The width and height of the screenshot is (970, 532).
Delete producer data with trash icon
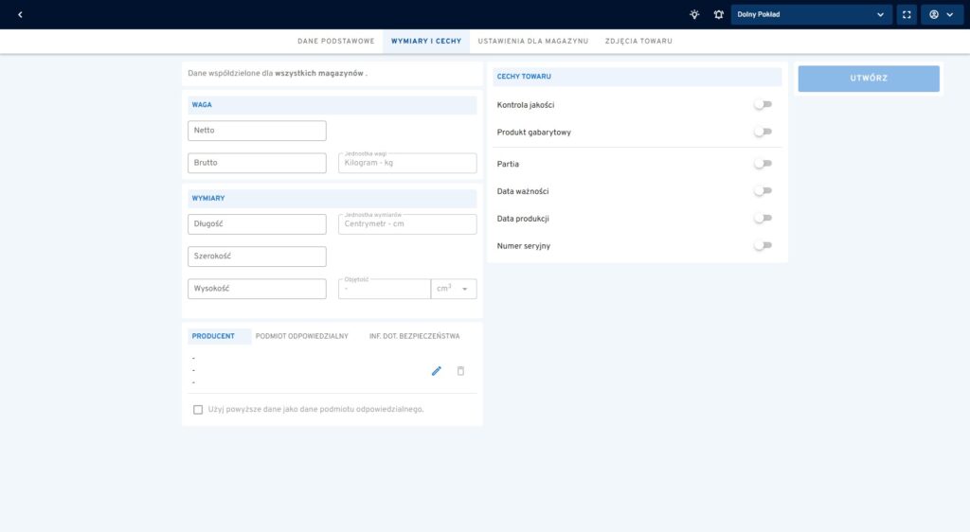click(x=461, y=371)
